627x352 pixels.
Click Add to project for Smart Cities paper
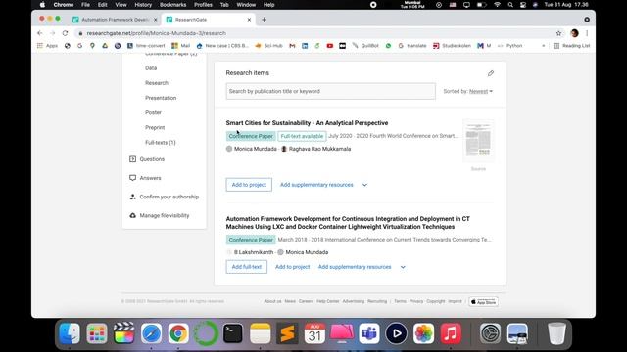pyautogui.click(x=249, y=185)
